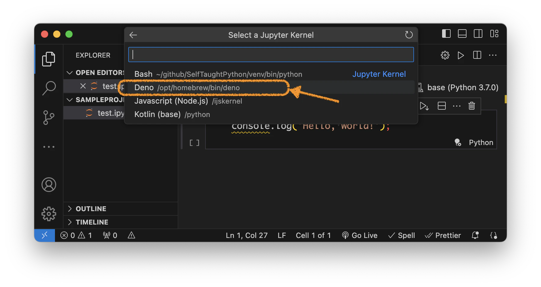Delete the notebook cell

tap(472, 106)
